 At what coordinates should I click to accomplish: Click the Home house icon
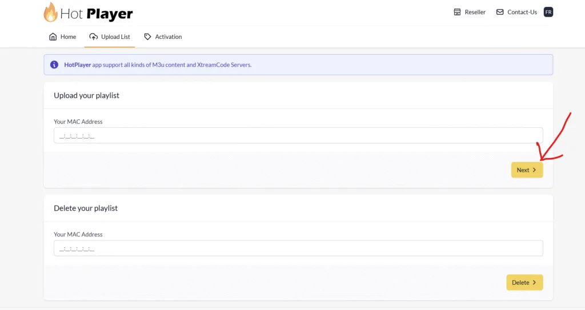pos(53,37)
